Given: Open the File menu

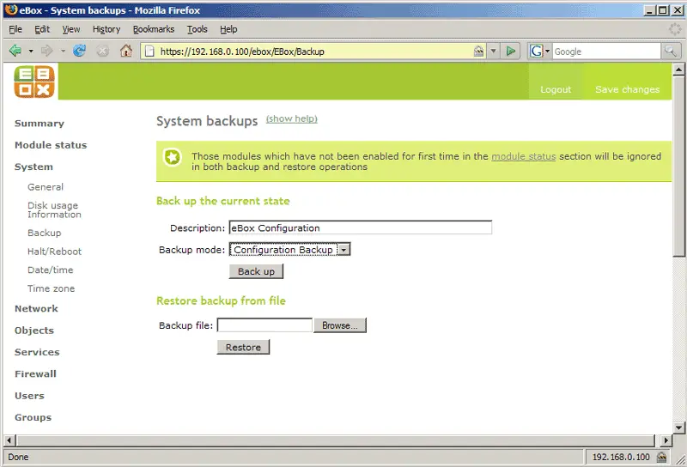Looking at the screenshot, I should pyautogui.click(x=15, y=29).
